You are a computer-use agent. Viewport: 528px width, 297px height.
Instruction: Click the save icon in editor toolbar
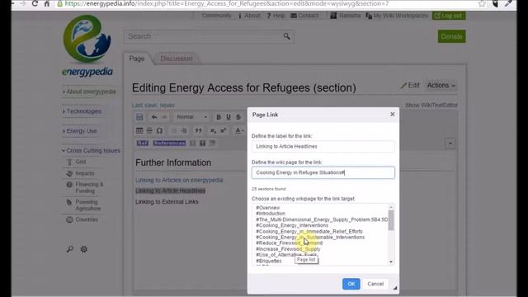pos(139,117)
